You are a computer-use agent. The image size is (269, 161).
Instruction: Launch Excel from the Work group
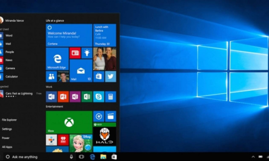tap(87, 97)
